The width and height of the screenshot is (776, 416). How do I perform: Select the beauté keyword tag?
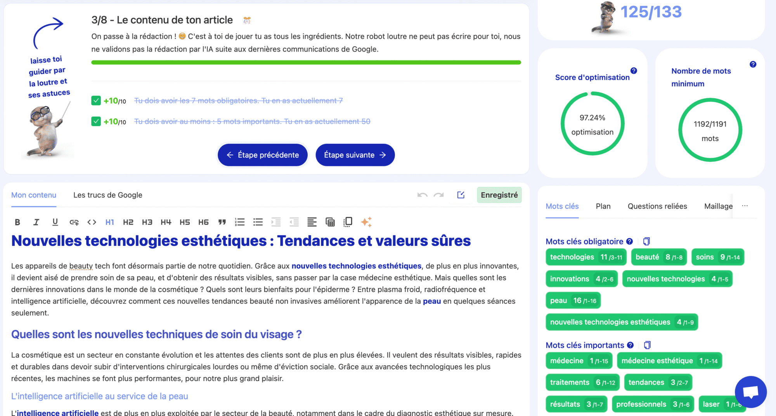point(659,257)
